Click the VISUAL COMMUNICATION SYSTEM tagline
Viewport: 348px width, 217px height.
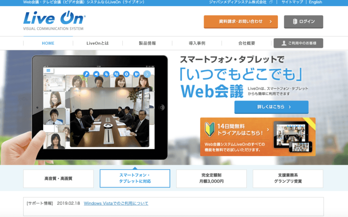tap(53, 29)
